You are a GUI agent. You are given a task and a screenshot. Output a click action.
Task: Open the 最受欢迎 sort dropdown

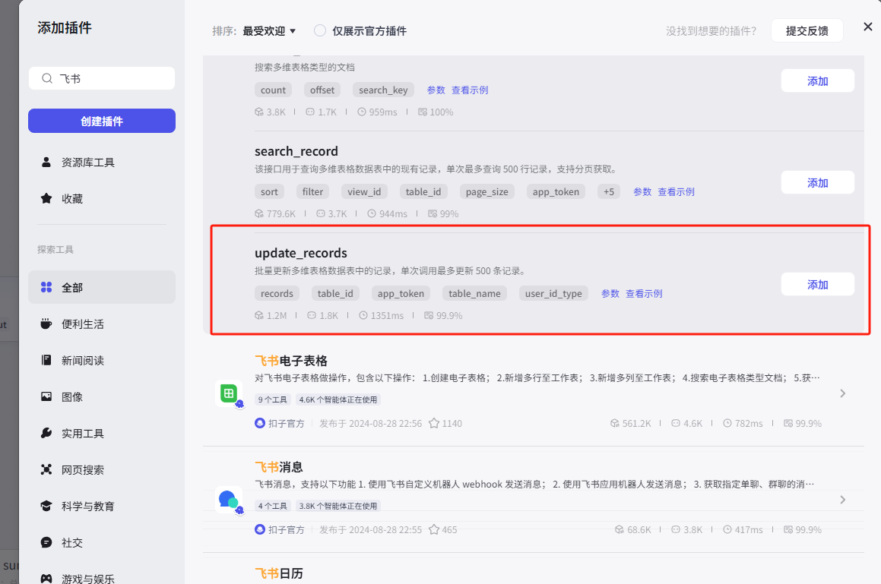pos(269,31)
